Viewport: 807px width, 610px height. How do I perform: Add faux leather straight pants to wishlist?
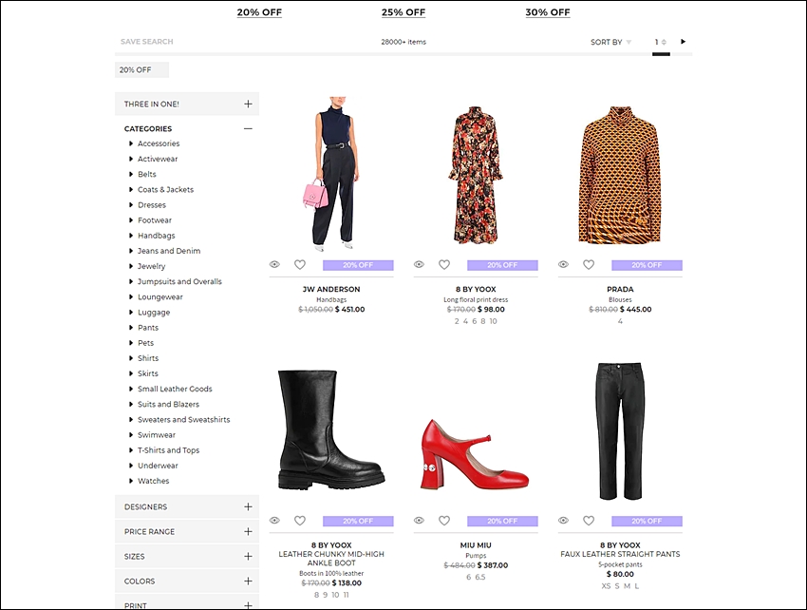coord(589,521)
